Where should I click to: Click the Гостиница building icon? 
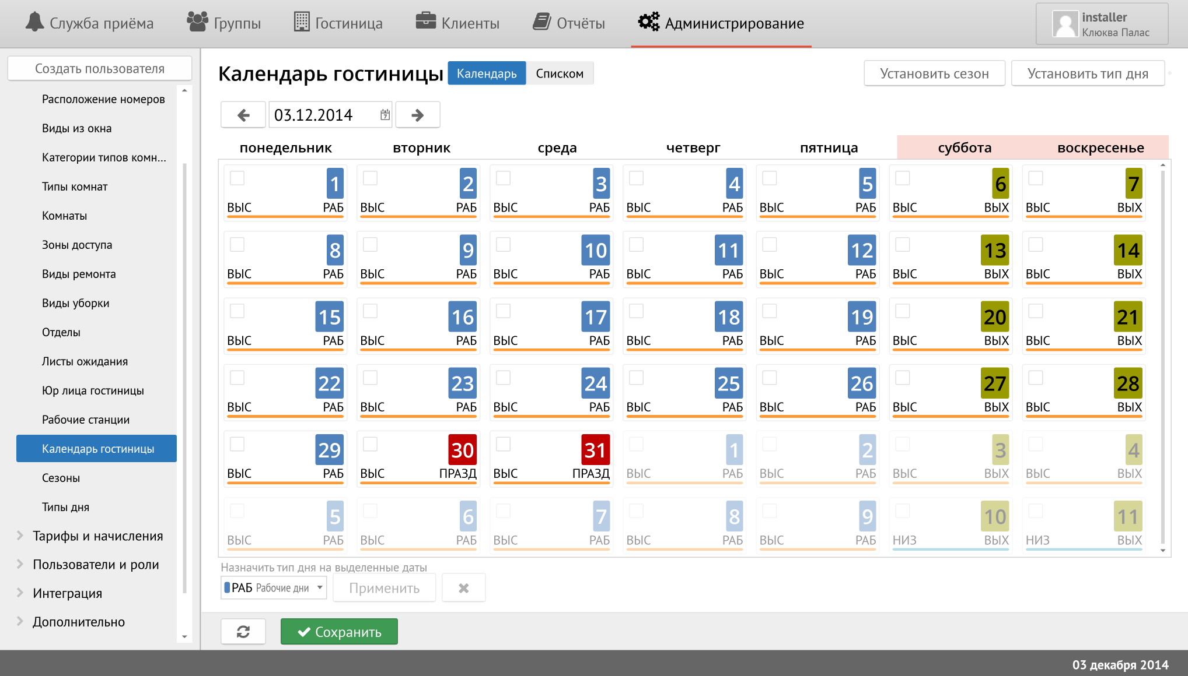tap(302, 22)
